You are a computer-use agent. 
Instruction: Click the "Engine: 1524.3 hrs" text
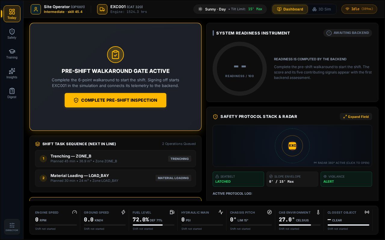coord(128,12)
